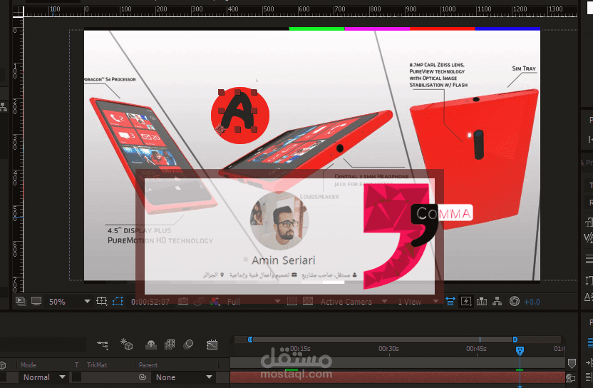Click the Always Preview This View icon
The width and height of the screenshot is (593, 388).
(21, 301)
